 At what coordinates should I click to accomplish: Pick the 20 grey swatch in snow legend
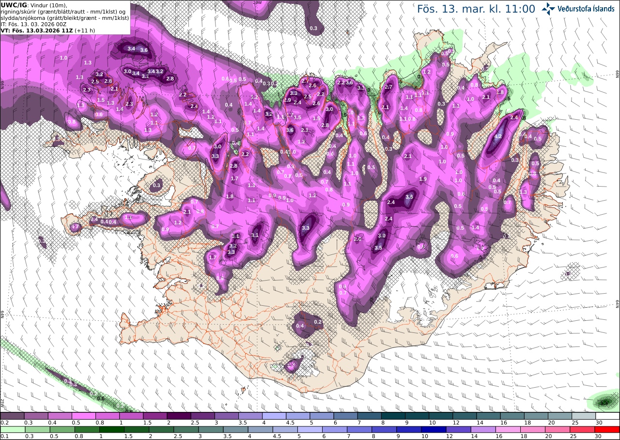point(560,416)
